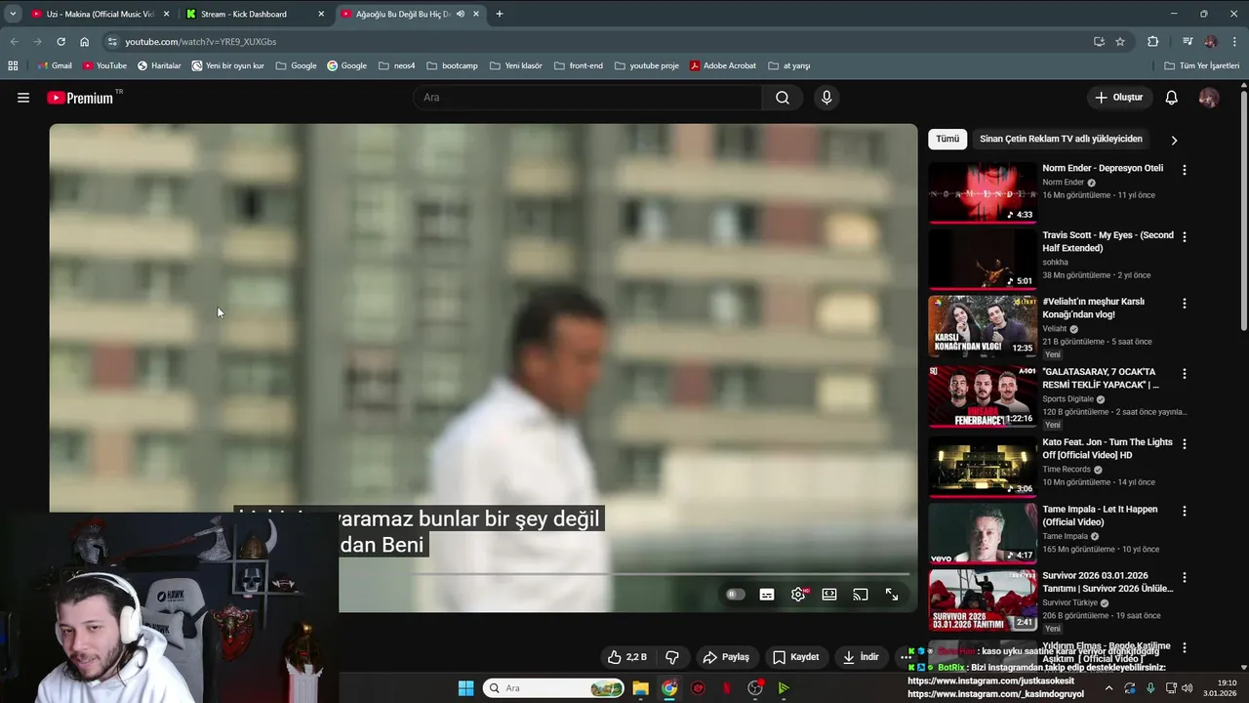The image size is (1249, 703).
Task: Open a new browser tab
Action: click(x=500, y=14)
